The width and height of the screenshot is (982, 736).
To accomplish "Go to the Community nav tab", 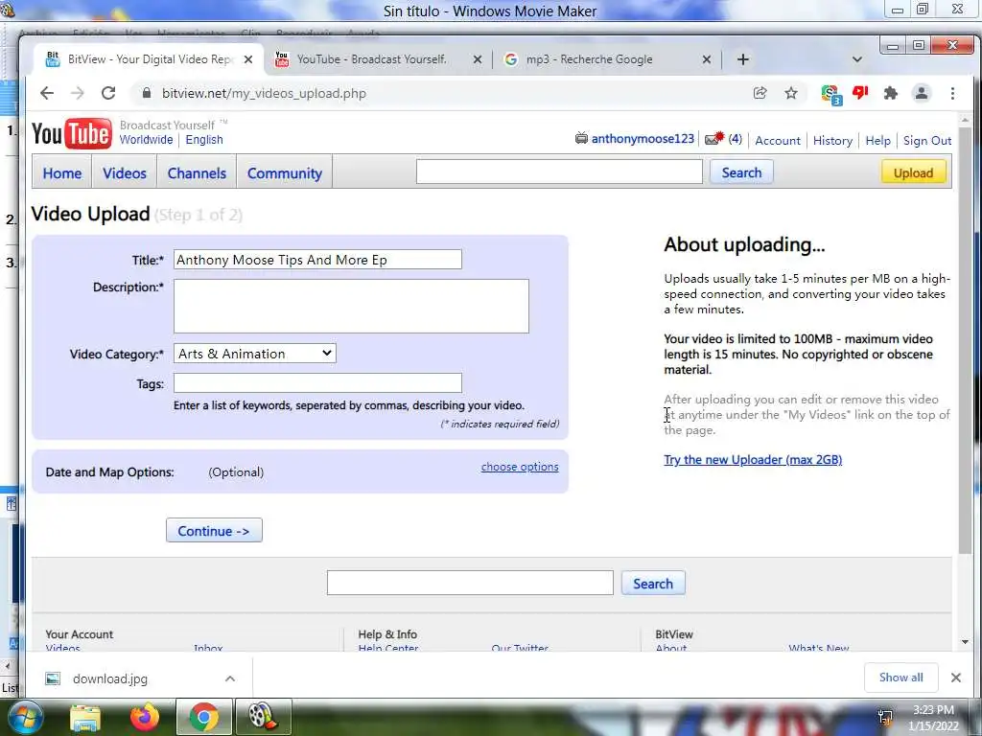I will pos(284,172).
